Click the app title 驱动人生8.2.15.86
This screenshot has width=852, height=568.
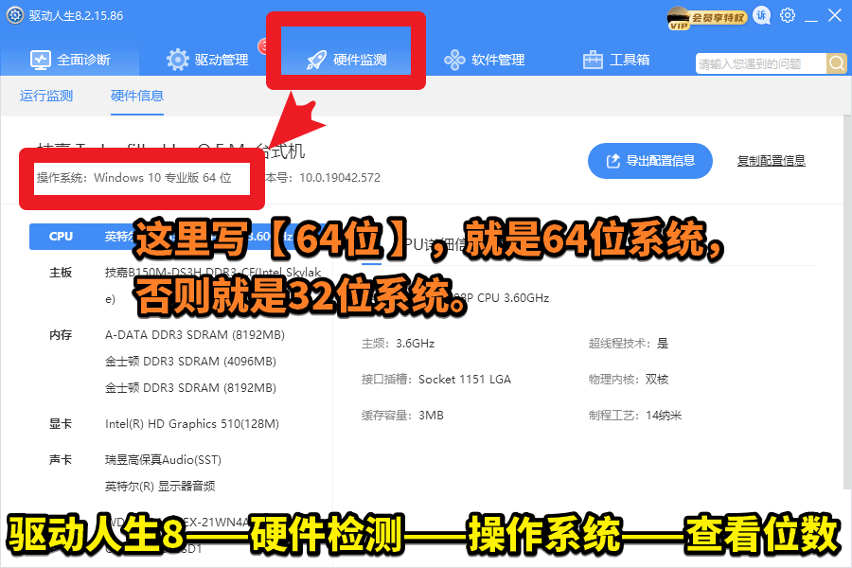(x=76, y=16)
